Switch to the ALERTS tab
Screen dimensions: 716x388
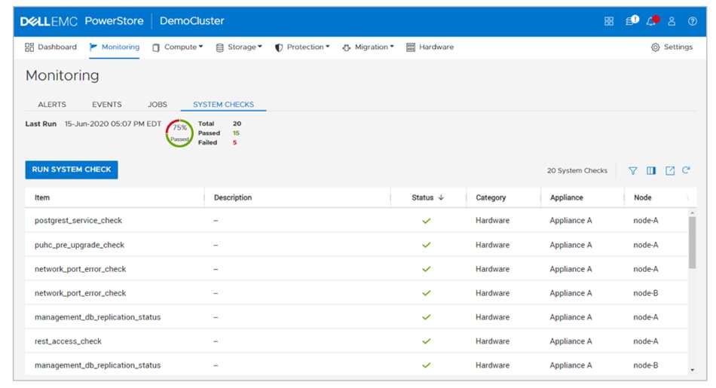click(x=52, y=105)
